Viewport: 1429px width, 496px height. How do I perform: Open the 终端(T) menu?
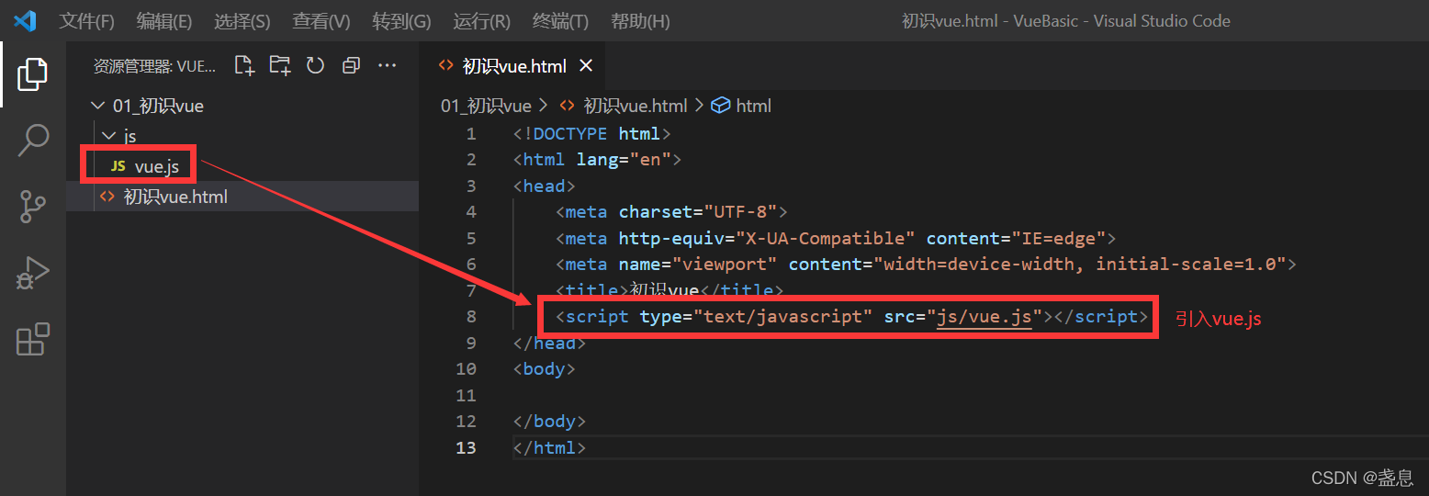tap(561, 20)
